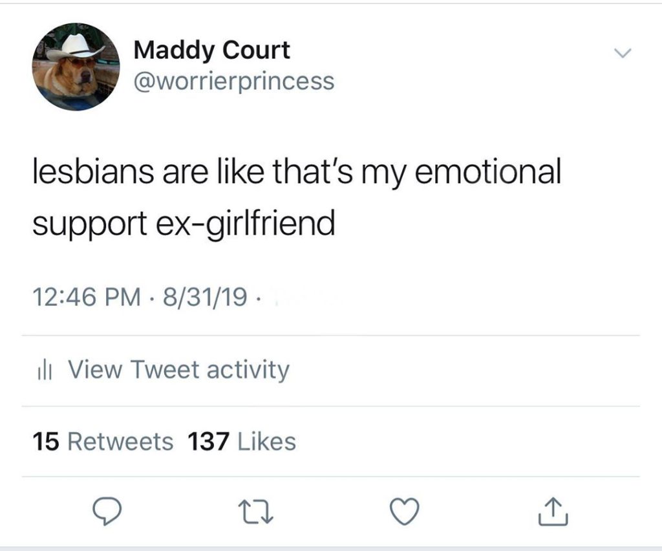This screenshot has width=662, height=551.
Task: Open the dog-in-cowboy-hat profile picture
Action: point(76,67)
